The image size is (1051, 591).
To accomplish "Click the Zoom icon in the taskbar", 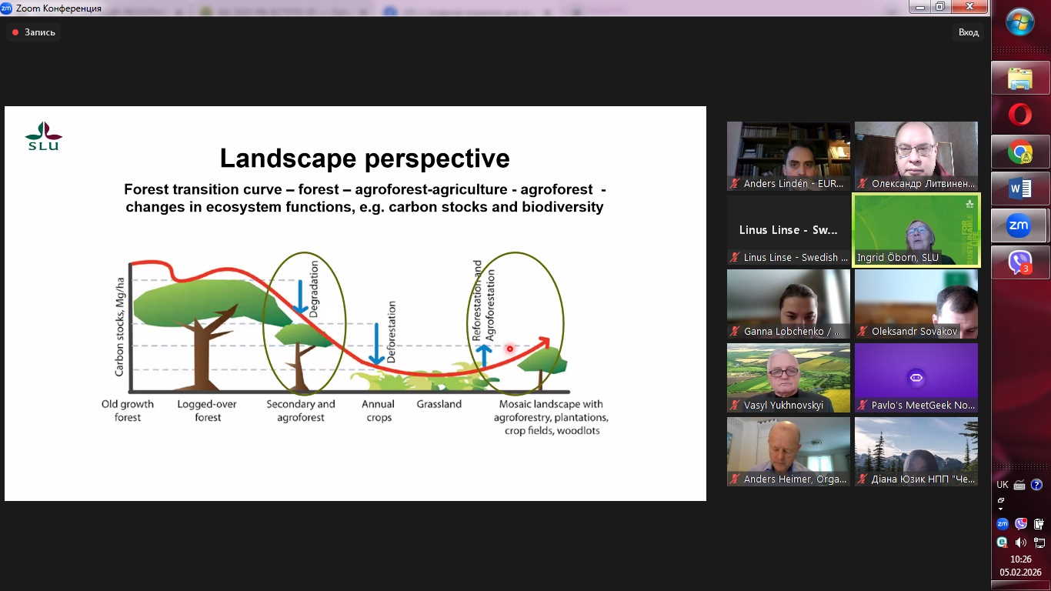I will (x=1019, y=225).
